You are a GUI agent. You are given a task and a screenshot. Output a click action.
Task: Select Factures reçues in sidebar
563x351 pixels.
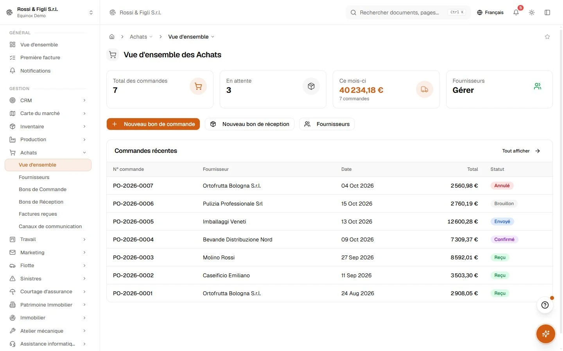click(x=38, y=214)
